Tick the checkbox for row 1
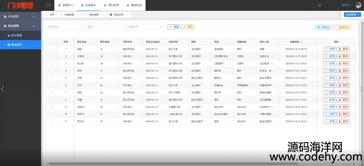364x166 pixels. [x=52, y=49]
